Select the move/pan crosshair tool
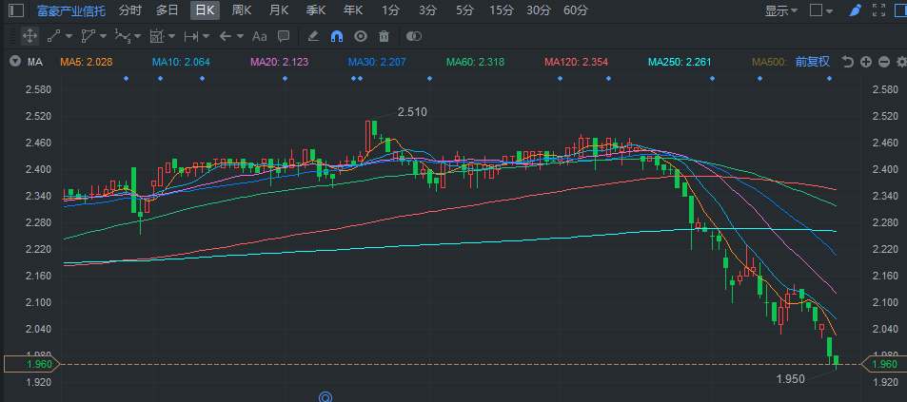The width and height of the screenshot is (907, 402). (x=29, y=36)
